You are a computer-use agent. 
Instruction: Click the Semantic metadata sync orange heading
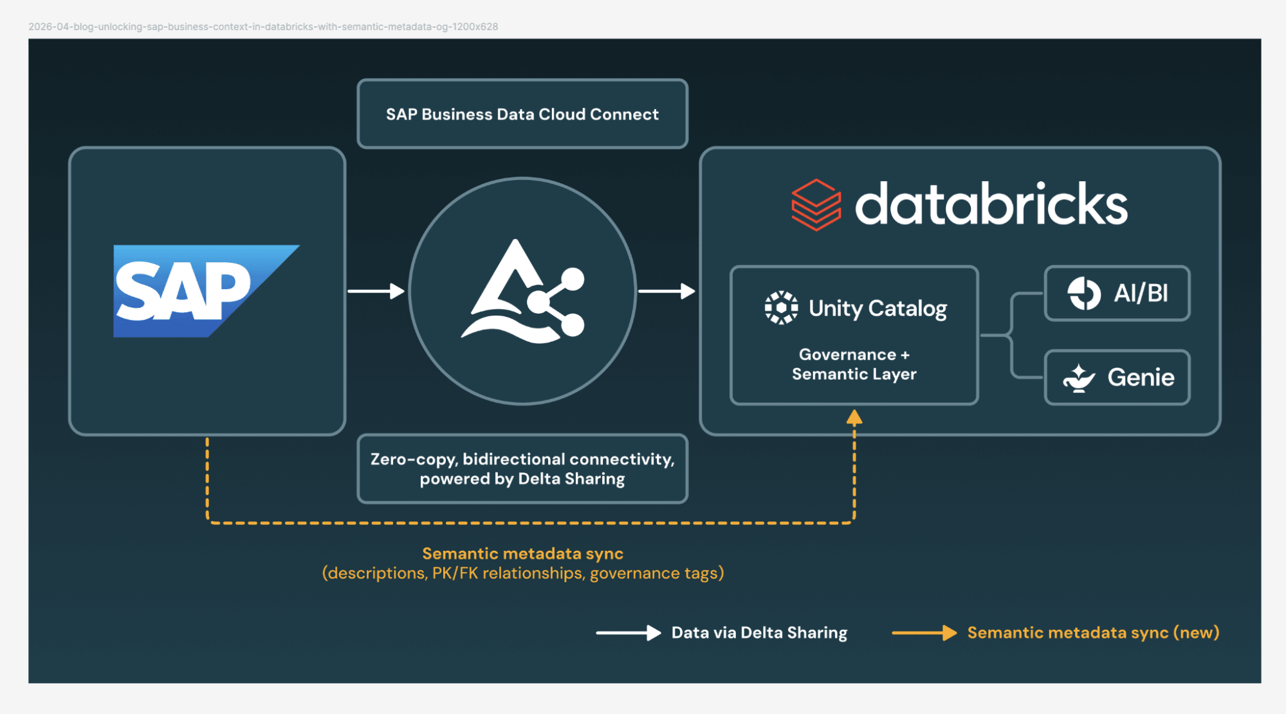coord(522,553)
